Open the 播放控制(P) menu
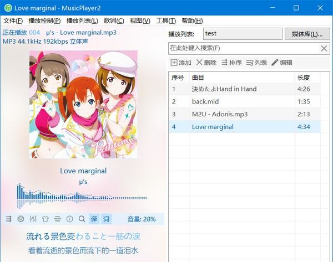The height and width of the screenshot is (262, 333). pyautogui.click(x=44, y=21)
